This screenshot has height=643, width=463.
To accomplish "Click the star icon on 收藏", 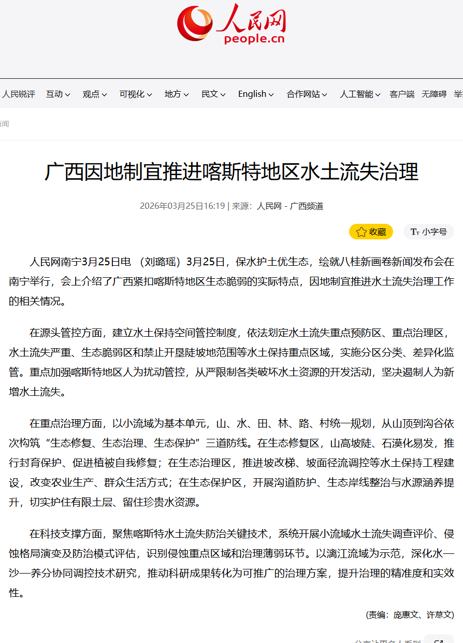I will 361,232.
